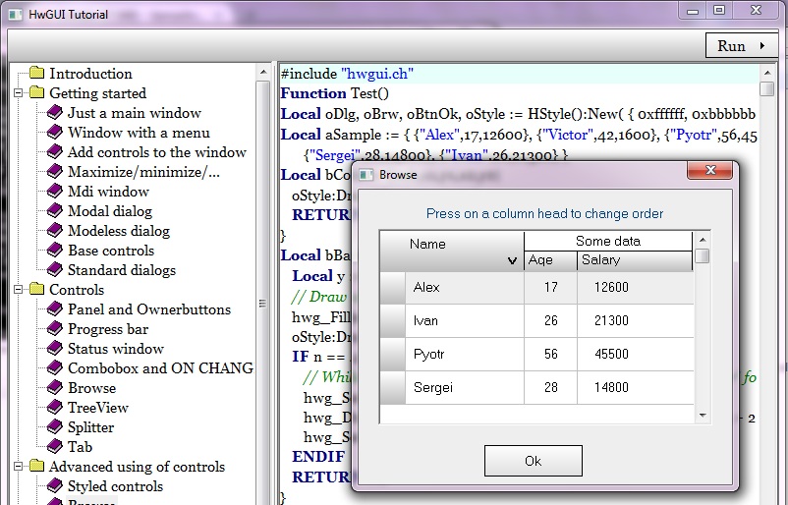This screenshot has width=788, height=505.
Task: Select the row selector for Pyotr
Action: (x=392, y=354)
